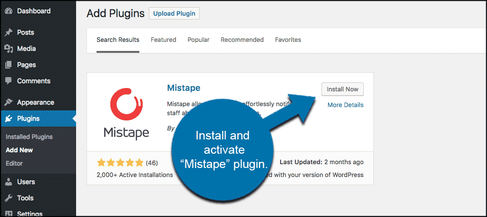Image resolution: width=487 pixels, height=217 pixels.
Task: Click the Posts pushpin icon
Action: 8,32
